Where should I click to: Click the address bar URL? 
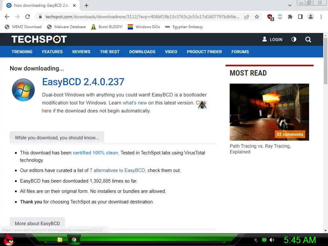pyautogui.click(x=142, y=17)
